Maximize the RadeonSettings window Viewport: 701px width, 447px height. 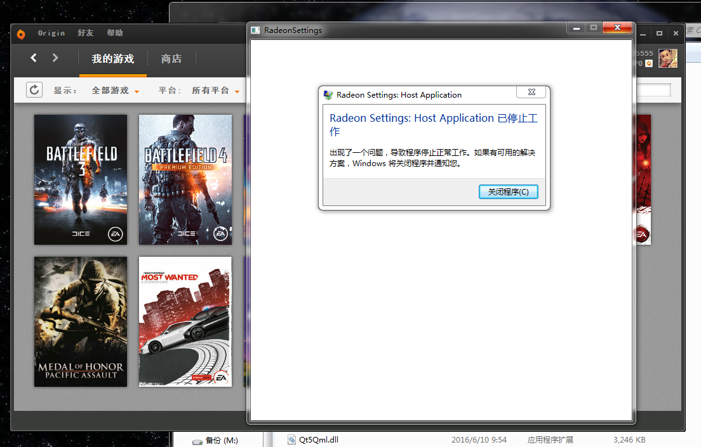click(594, 28)
